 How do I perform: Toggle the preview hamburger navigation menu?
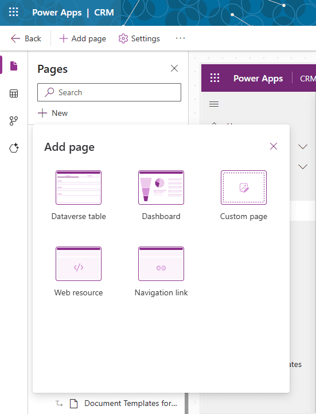coord(214,104)
